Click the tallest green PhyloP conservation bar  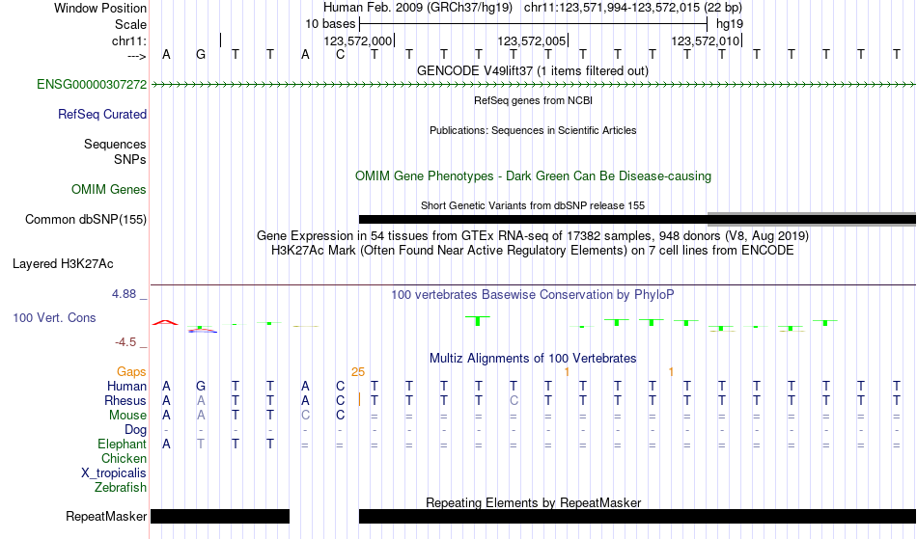(x=478, y=320)
